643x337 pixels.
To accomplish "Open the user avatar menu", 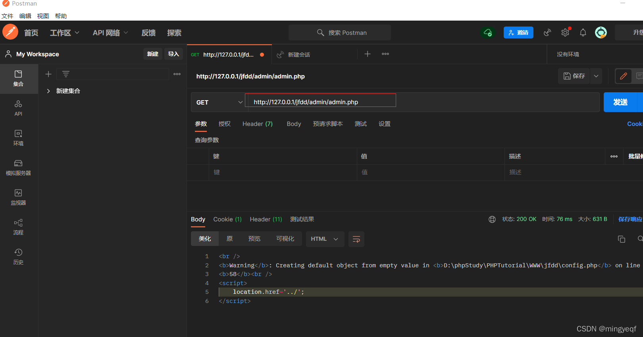I will [601, 32].
